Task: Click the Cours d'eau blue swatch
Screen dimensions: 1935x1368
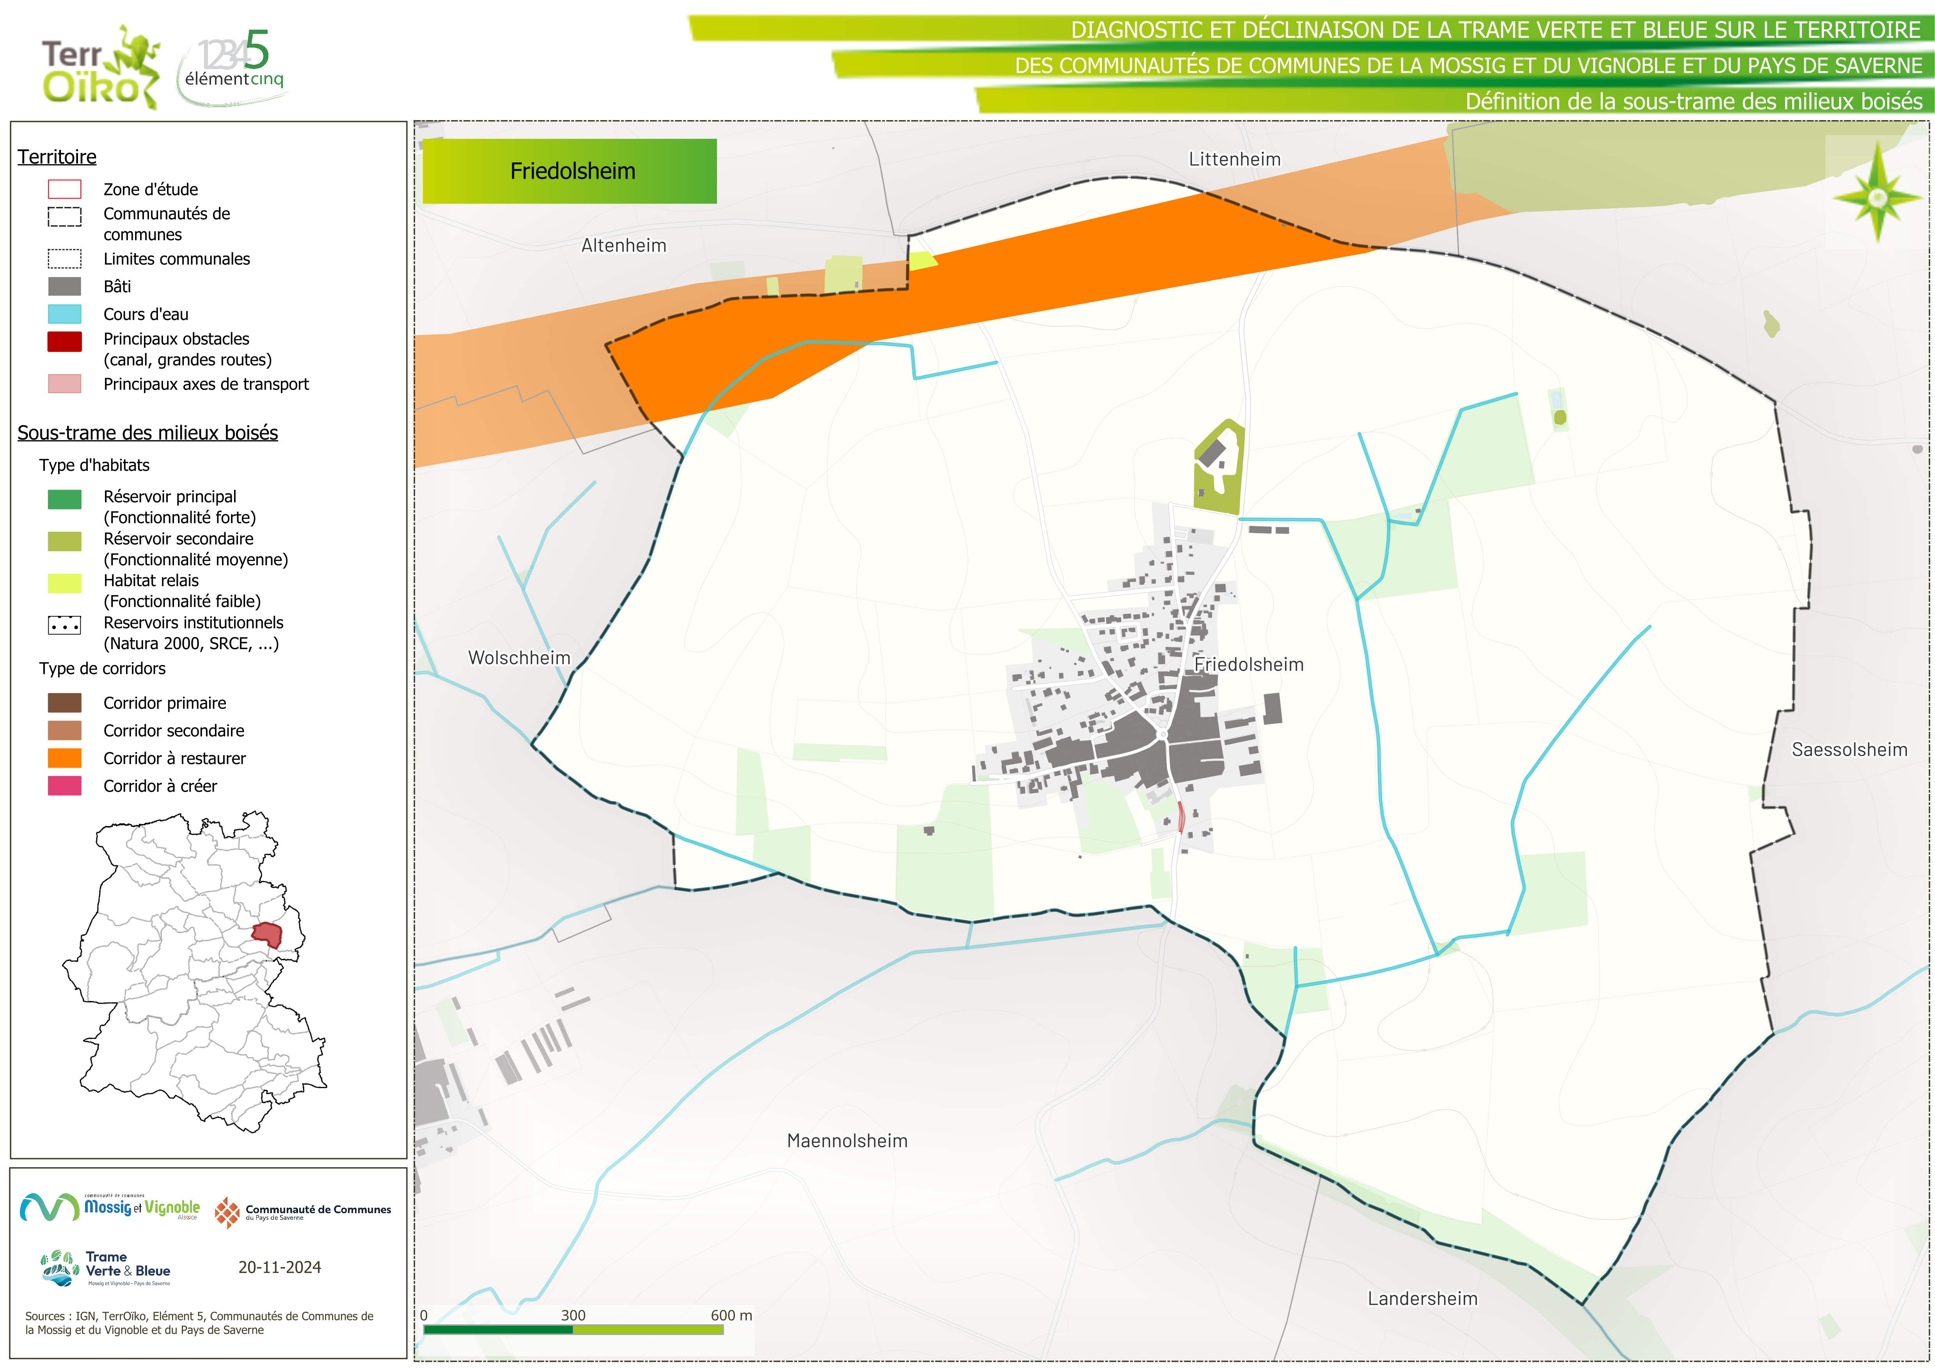Action: (x=65, y=314)
